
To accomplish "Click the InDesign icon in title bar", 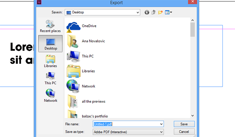I will (x=39, y=2).
